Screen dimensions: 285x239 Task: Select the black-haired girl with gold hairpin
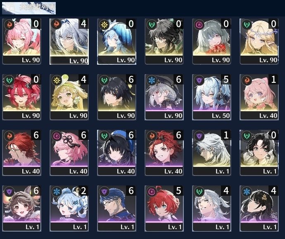[259, 209]
